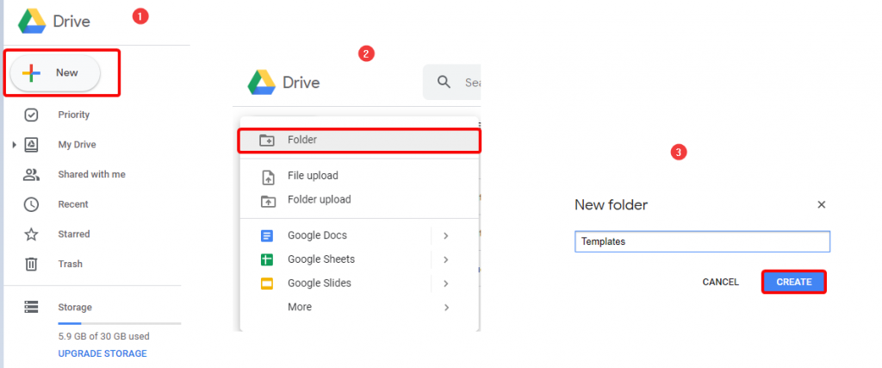Click the Starred star icon
Image resolution: width=882 pixels, height=368 pixels.
pyautogui.click(x=31, y=234)
